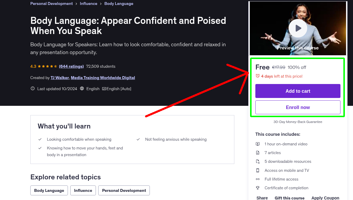Image resolution: width=353 pixels, height=200 pixels.
Task: Select the on-demand video icon
Action: point(258,144)
